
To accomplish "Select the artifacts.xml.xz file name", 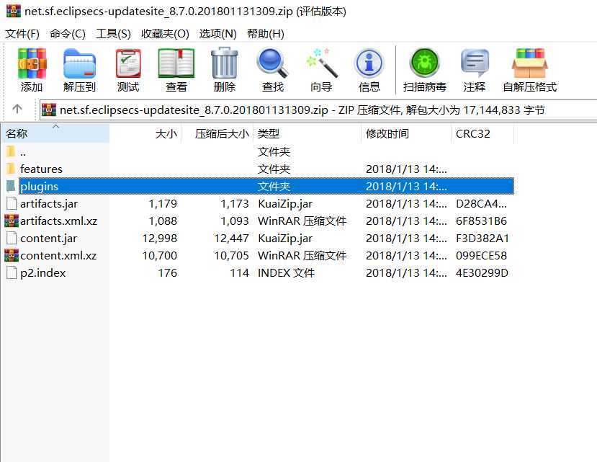I will [58, 221].
